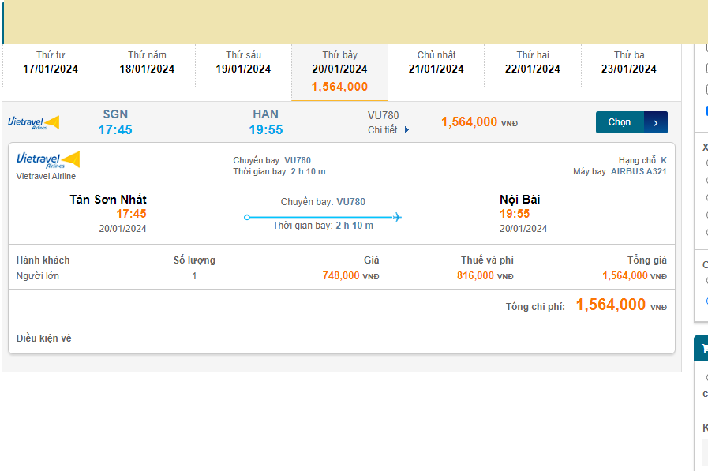Select the Thứ năm 18/01/2024 date tab

[147, 62]
